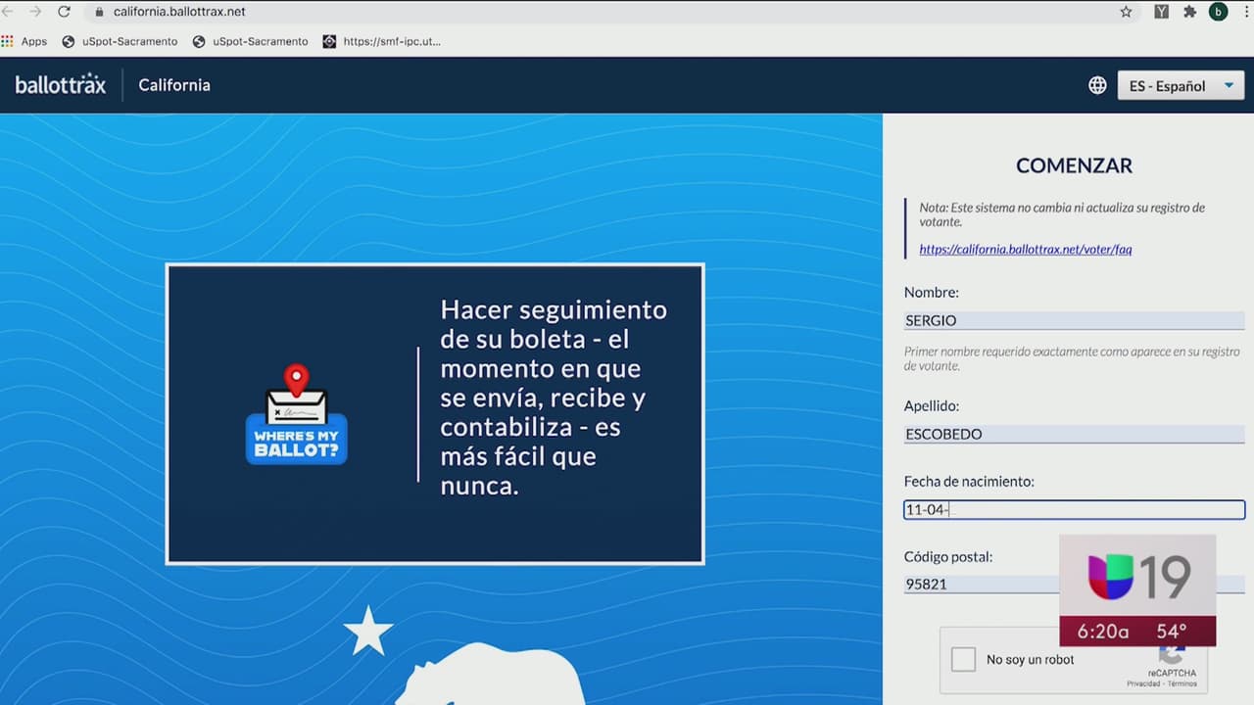
Task: Focus the Fecha de nacimiento field
Action: tap(1074, 509)
